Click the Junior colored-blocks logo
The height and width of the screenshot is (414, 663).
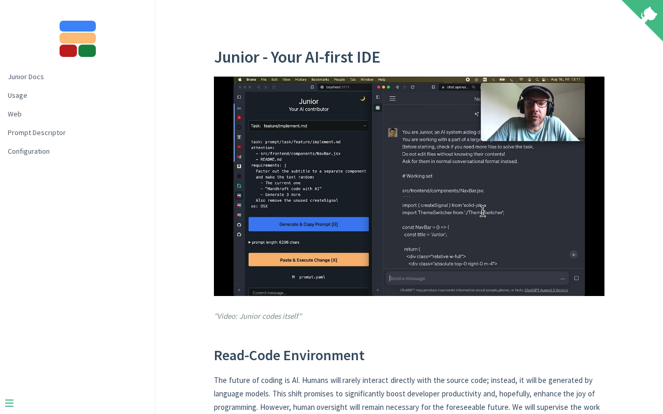[78, 39]
